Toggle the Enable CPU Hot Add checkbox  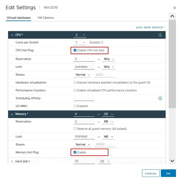point(75,50)
